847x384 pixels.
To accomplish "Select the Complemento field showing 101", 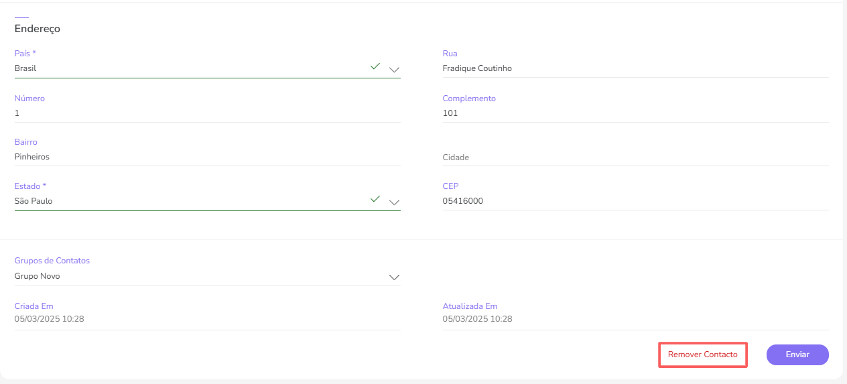I will (x=635, y=113).
